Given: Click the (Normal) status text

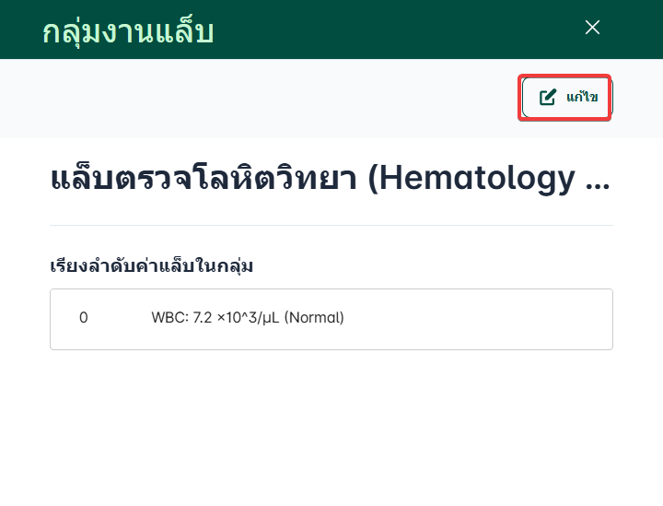Looking at the screenshot, I should (x=314, y=318).
